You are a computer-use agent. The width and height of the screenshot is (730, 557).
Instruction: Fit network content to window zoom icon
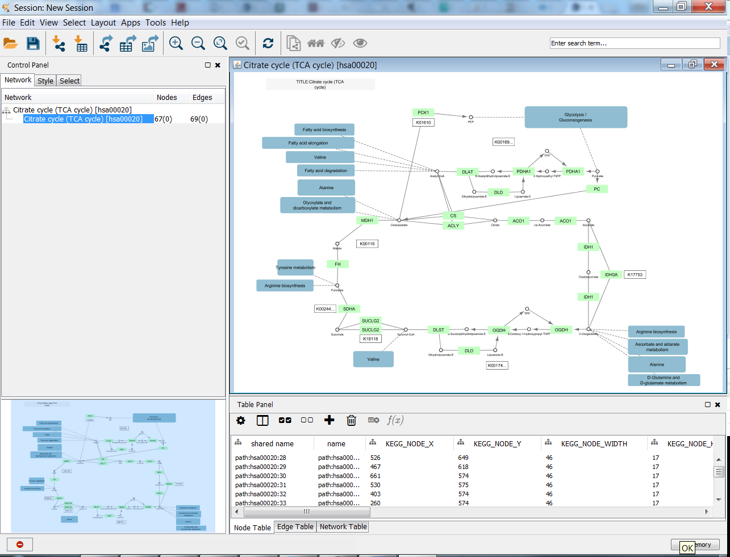tap(220, 43)
